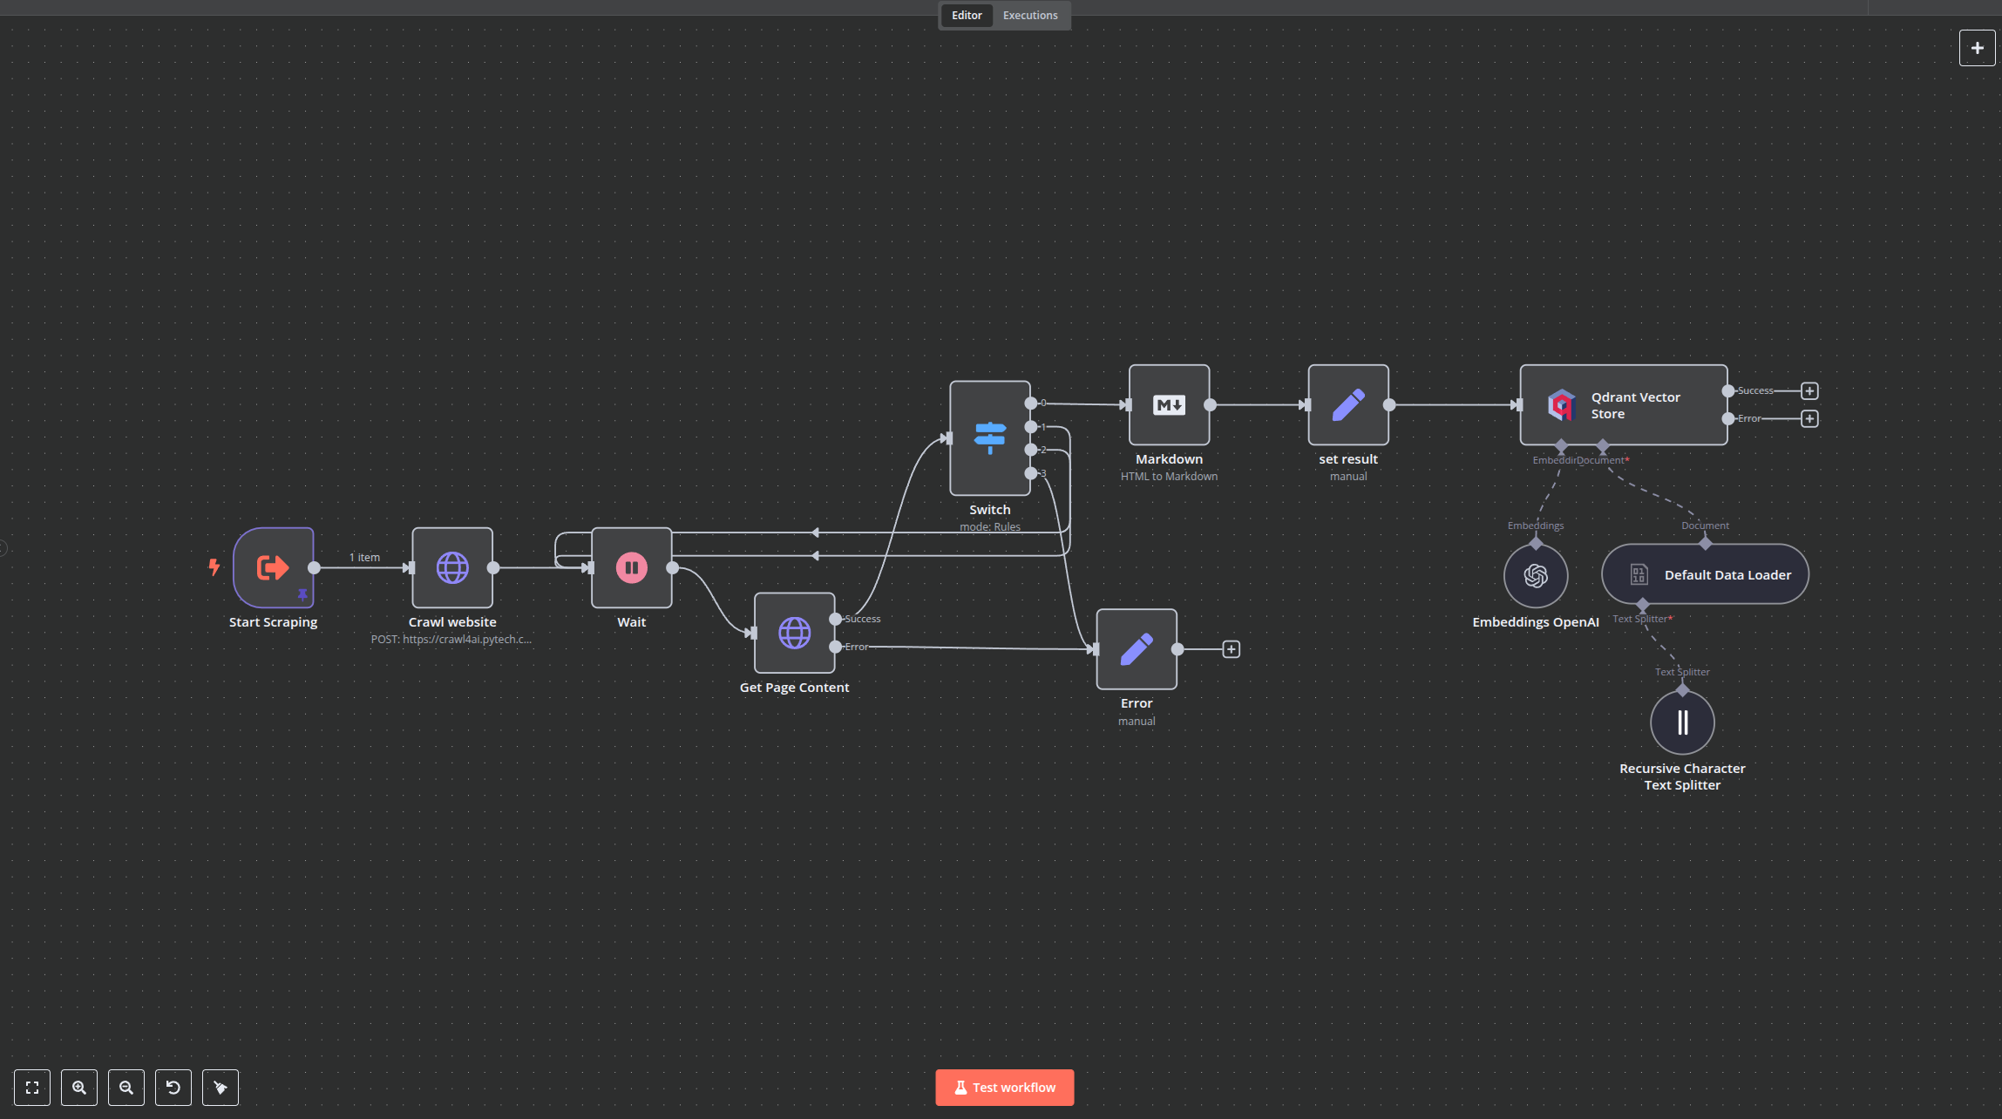This screenshot has width=2002, height=1119.
Task: Select the Embeddings OpenAI node
Action: click(1535, 575)
